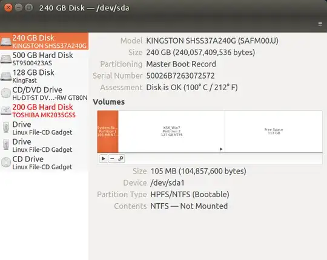Open partition options gear button
The height and width of the screenshot is (260, 327).
[x=121, y=159]
